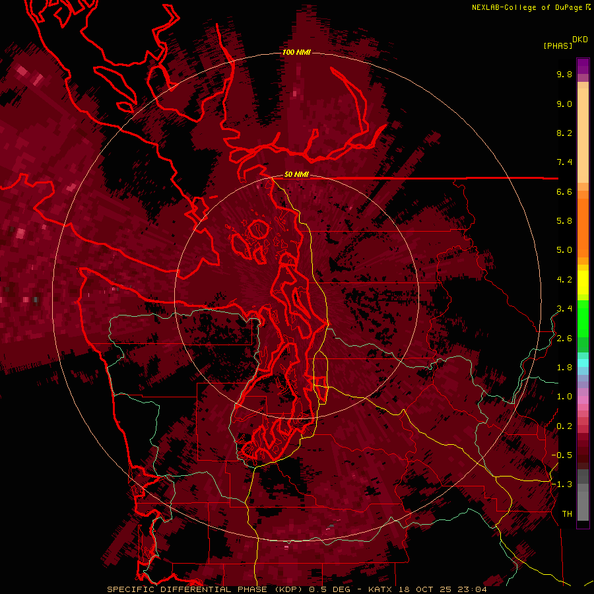Click the 4.2 legend value
This screenshot has width=594, height=594.
(564, 280)
